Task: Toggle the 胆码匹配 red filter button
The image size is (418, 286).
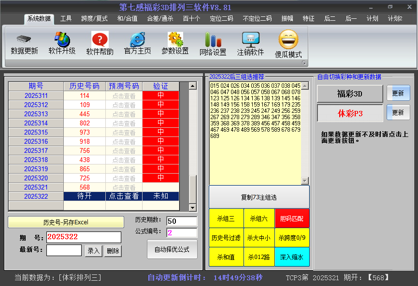Action: (x=292, y=218)
